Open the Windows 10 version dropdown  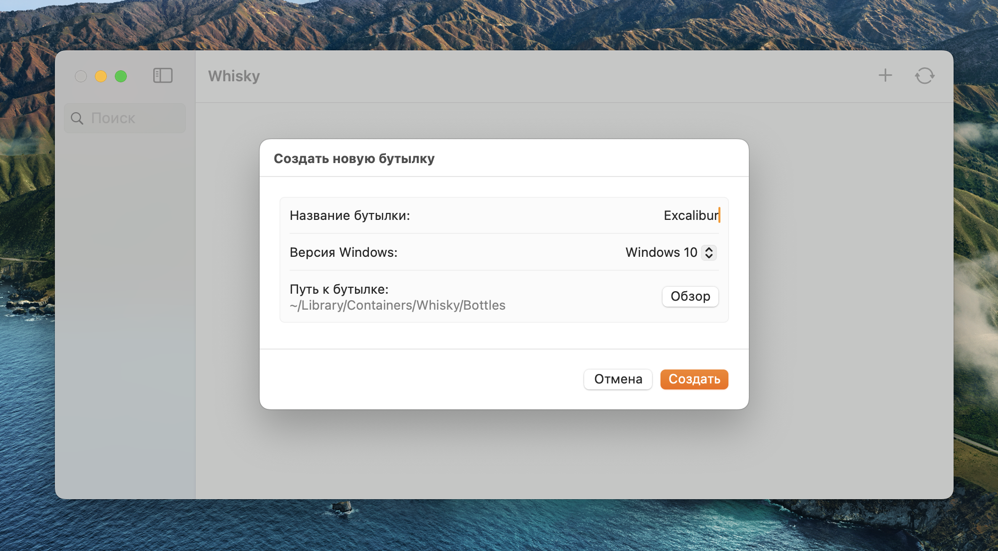pos(671,252)
